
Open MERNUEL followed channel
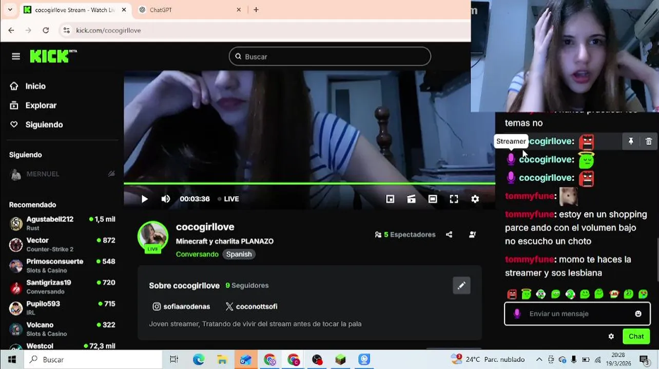point(62,174)
